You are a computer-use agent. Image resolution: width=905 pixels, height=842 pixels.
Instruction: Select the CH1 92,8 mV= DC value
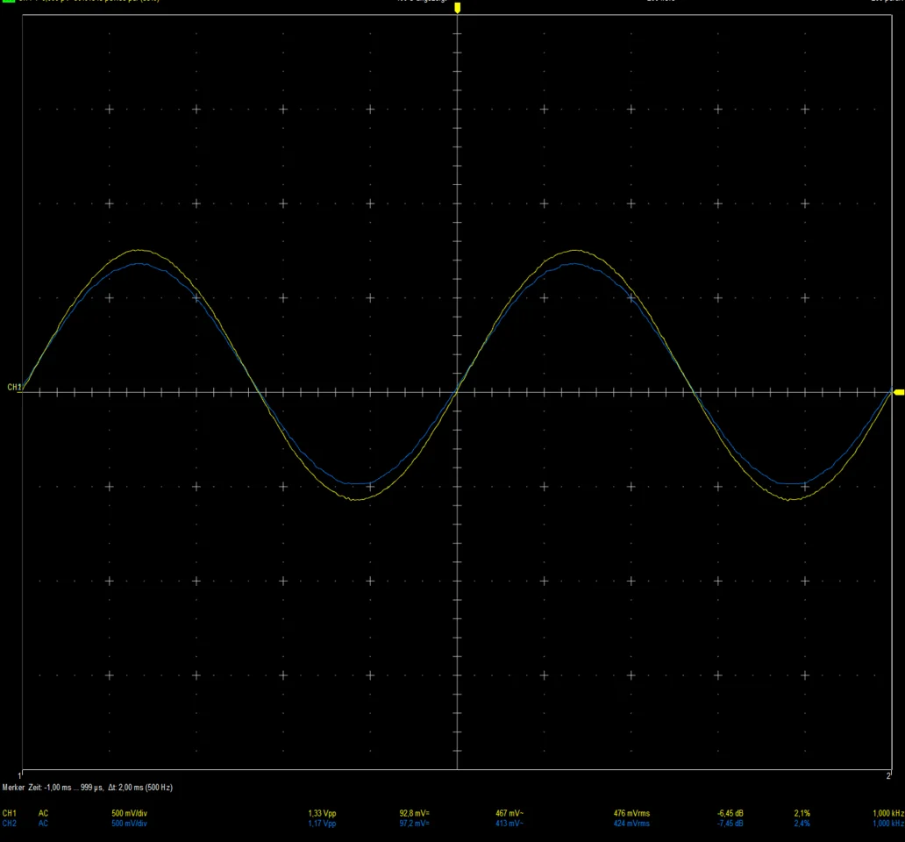tap(414, 813)
